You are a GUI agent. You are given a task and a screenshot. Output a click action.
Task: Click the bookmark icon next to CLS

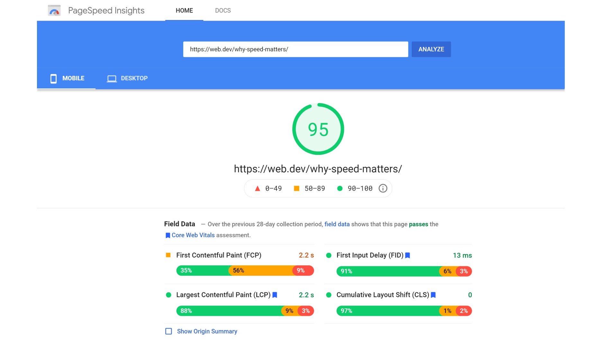(433, 295)
